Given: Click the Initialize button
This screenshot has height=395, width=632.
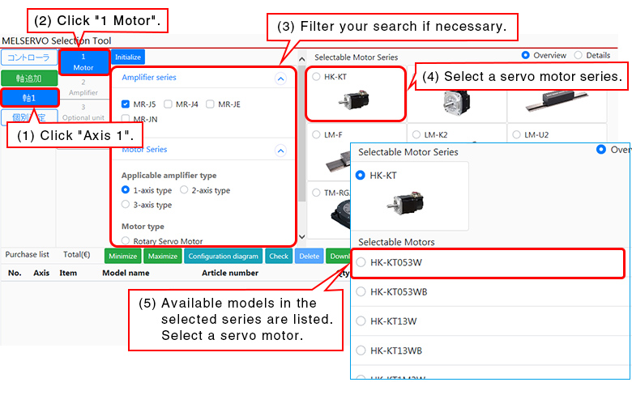Looking at the screenshot, I should [x=128, y=57].
